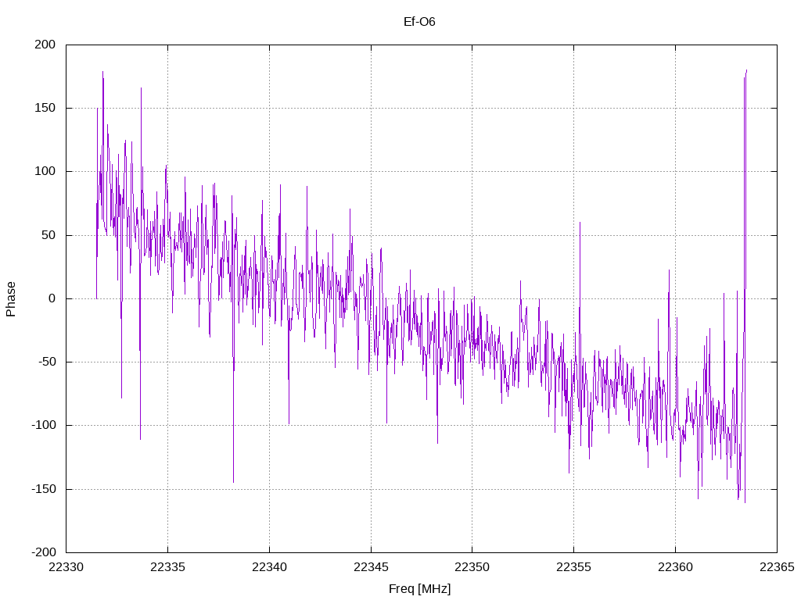Click the x-axis tick label 22340
This screenshot has height=600, width=801.
(269, 567)
